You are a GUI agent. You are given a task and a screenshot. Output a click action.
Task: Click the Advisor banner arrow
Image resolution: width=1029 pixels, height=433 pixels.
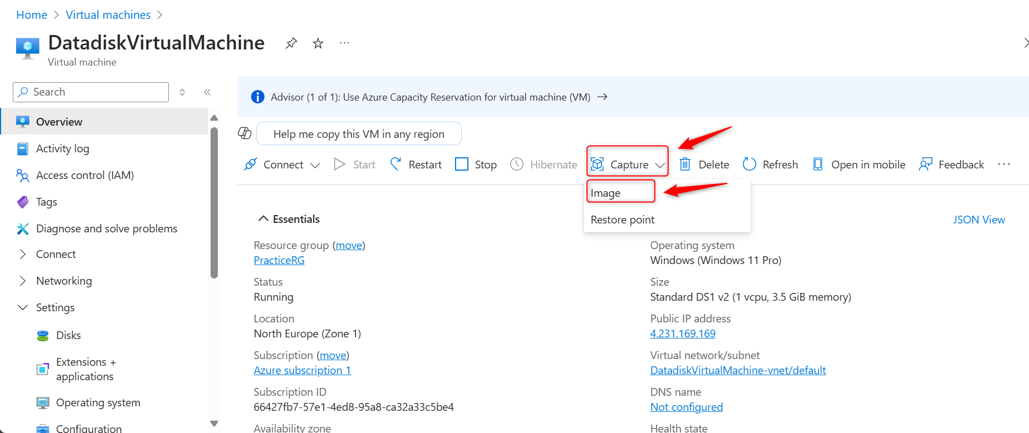pos(602,97)
